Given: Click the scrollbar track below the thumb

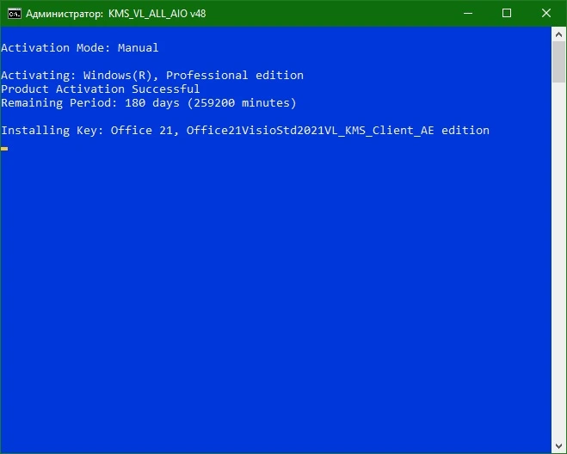Looking at the screenshot, I should tap(558, 261).
